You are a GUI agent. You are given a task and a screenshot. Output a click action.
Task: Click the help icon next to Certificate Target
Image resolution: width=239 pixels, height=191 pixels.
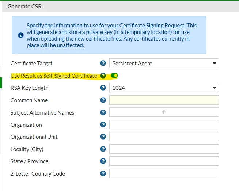tap(103, 63)
